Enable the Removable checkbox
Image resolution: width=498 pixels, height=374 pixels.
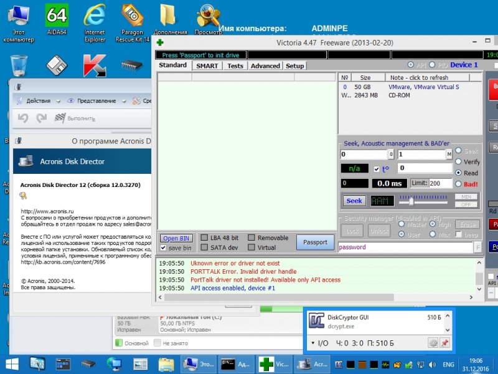pyautogui.click(x=251, y=237)
